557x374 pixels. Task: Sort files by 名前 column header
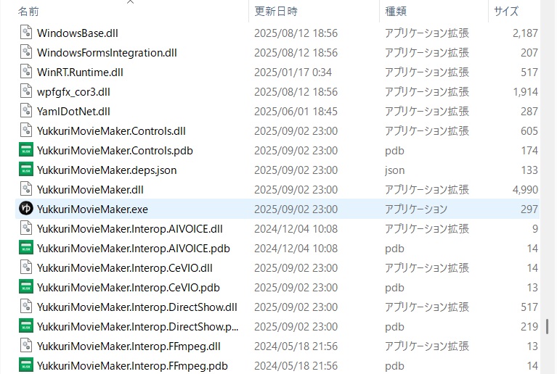coord(29,11)
